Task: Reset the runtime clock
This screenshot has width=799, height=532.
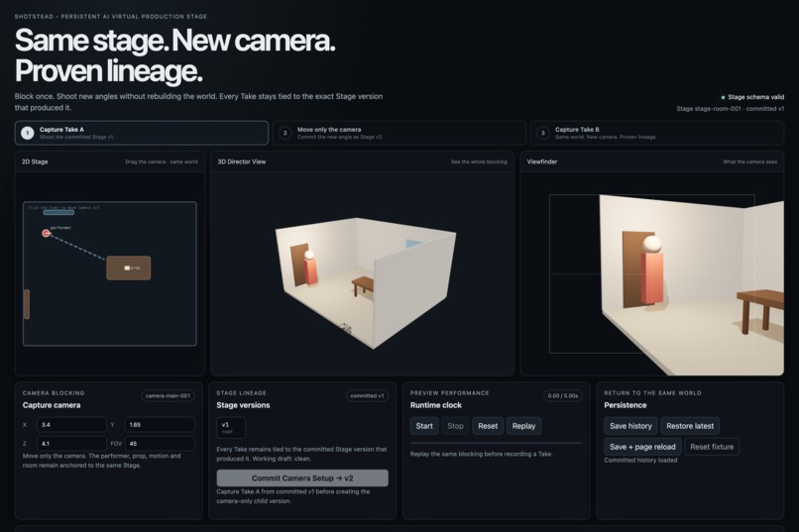Action: pyautogui.click(x=488, y=426)
